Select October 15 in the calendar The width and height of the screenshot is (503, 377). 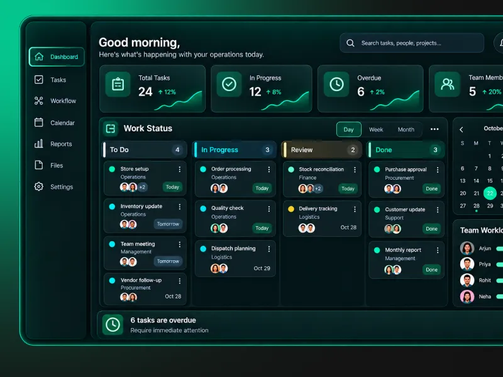tap(490, 181)
